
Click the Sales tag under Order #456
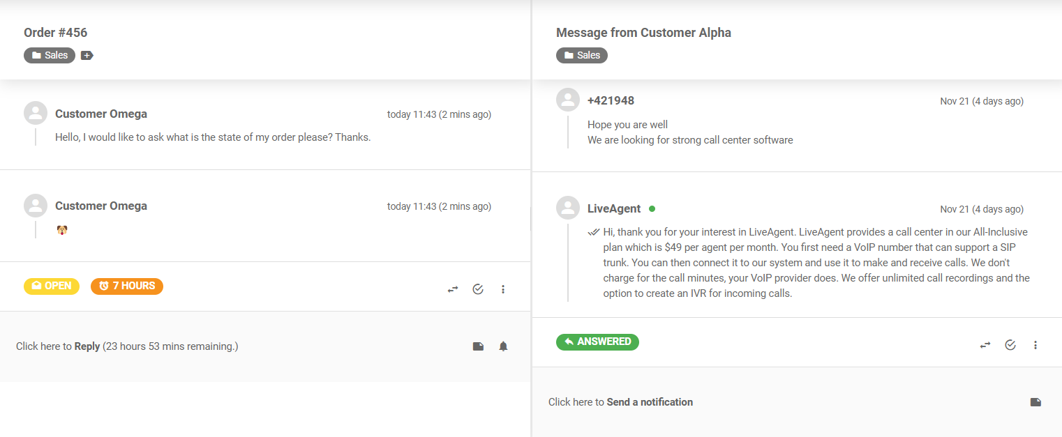[50, 55]
